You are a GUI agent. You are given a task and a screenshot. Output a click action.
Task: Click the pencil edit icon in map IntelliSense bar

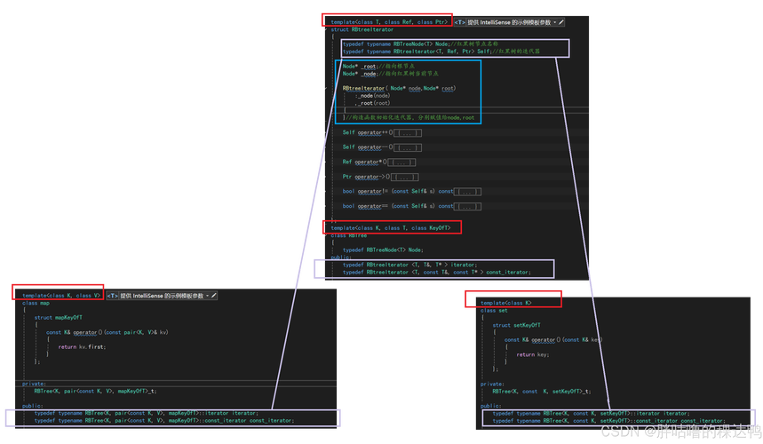point(213,296)
